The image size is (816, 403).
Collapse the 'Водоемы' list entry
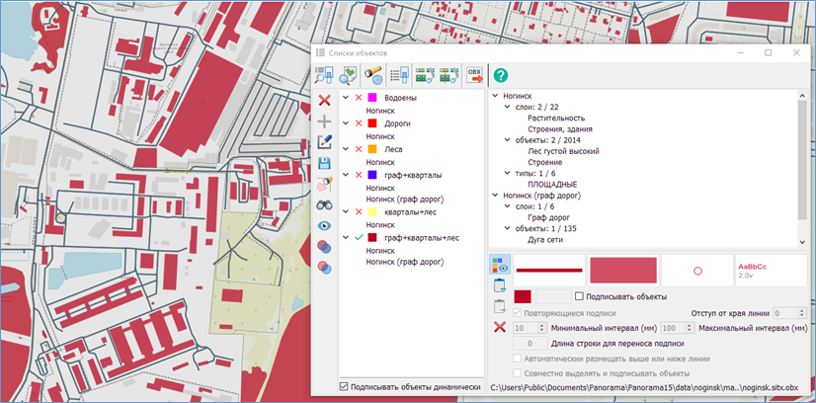pos(344,99)
